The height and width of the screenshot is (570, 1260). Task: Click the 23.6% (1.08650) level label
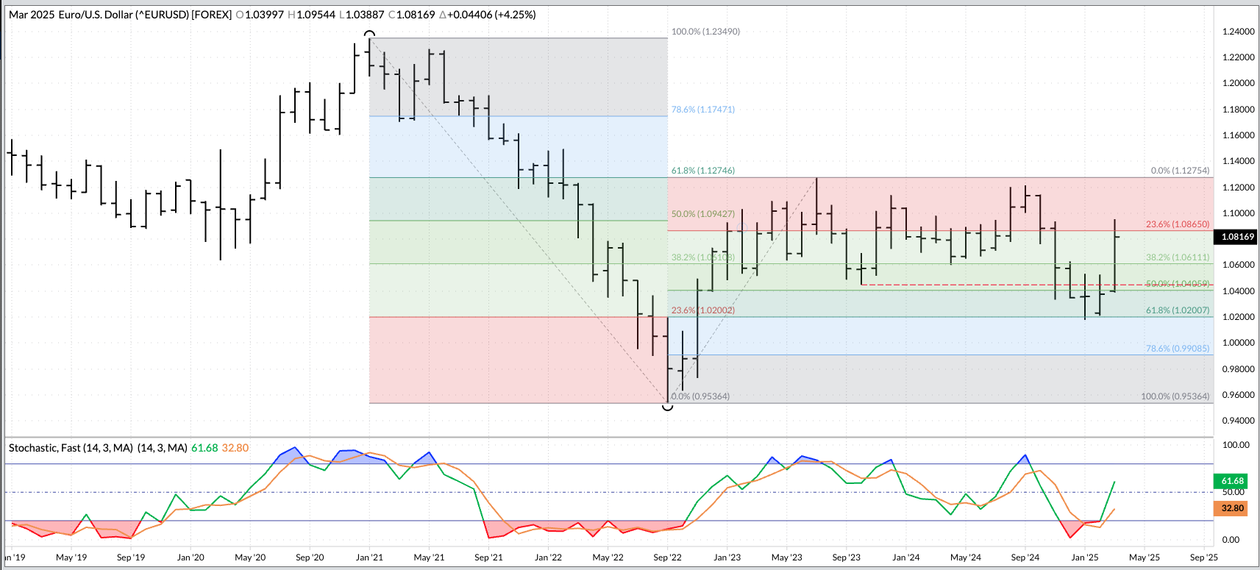pyautogui.click(x=1177, y=224)
